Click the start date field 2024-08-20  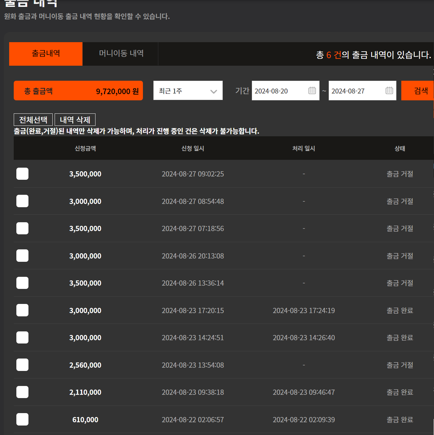click(286, 91)
